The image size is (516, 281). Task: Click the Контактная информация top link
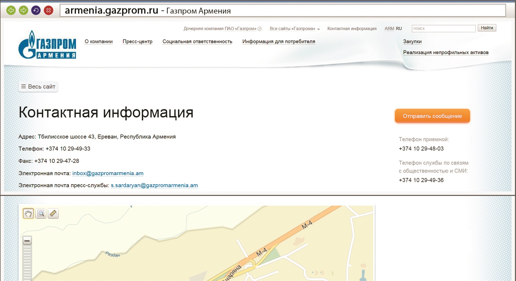tap(352, 29)
